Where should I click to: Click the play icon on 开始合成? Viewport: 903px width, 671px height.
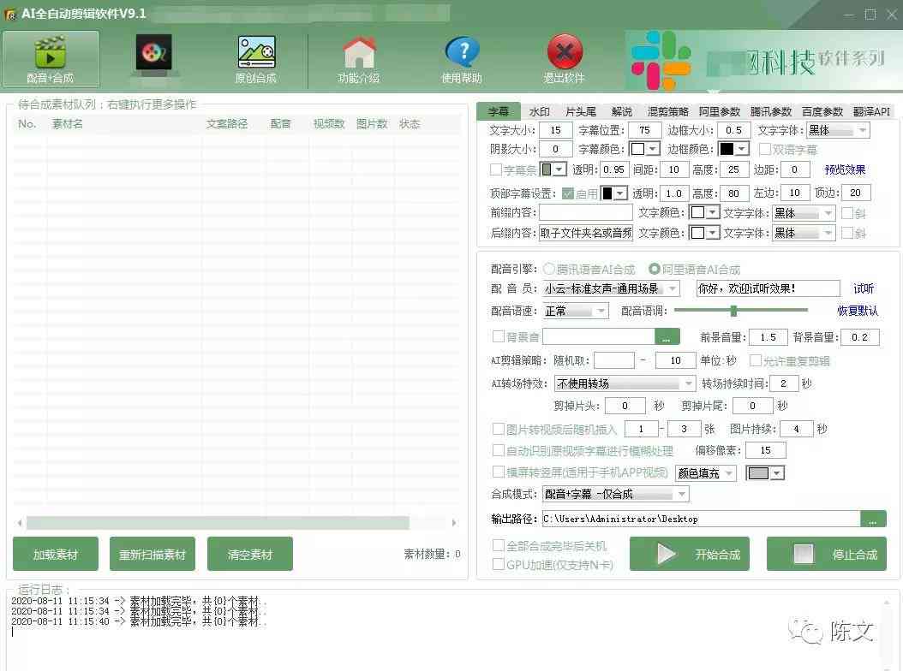pos(667,555)
